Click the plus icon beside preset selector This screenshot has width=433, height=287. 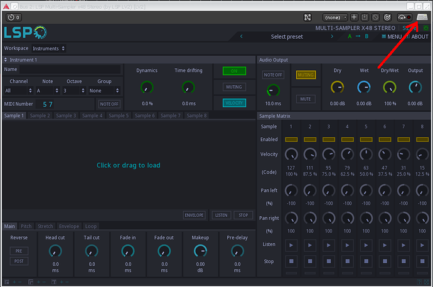(354, 18)
